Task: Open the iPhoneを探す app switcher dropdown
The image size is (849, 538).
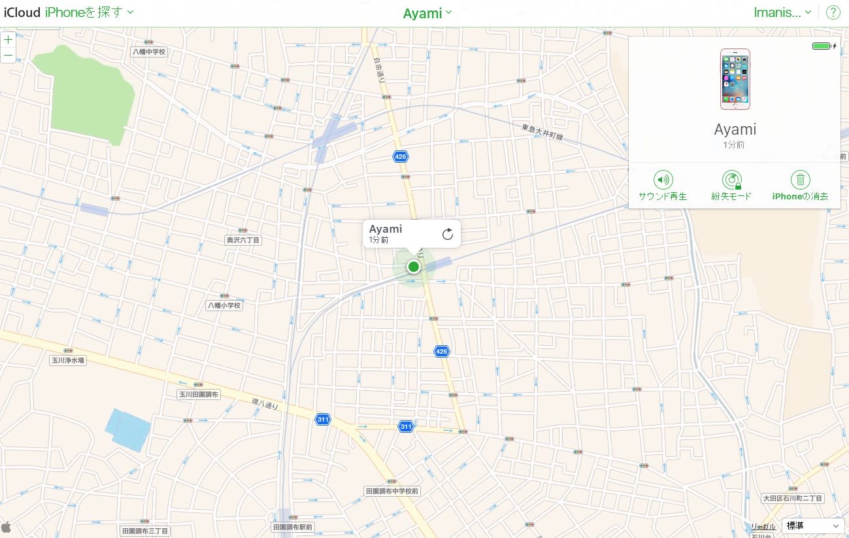Action: [x=89, y=12]
